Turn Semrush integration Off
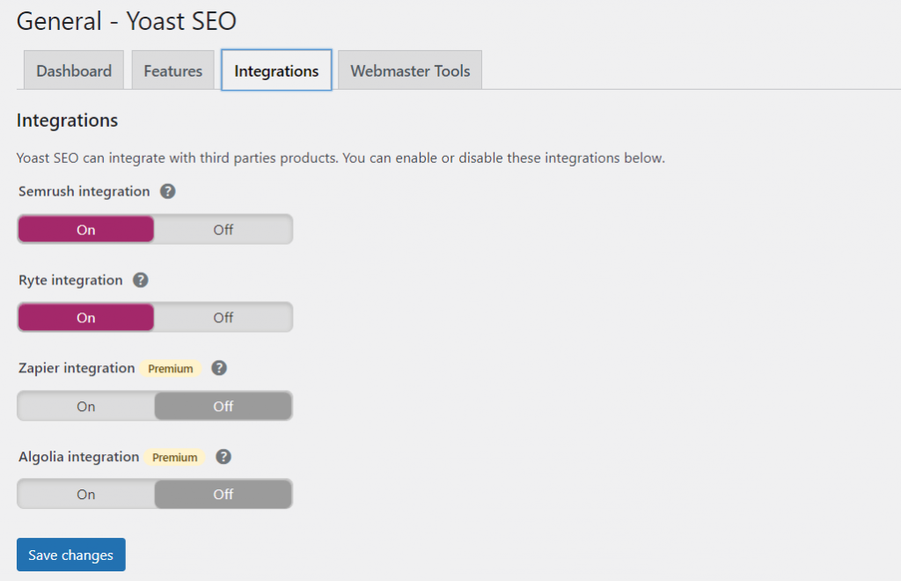 tap(223, 229)
